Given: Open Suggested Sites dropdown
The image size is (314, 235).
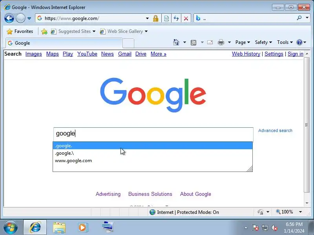Looking at the screenshot, I should pyautogui.click(x=73, y=31).
